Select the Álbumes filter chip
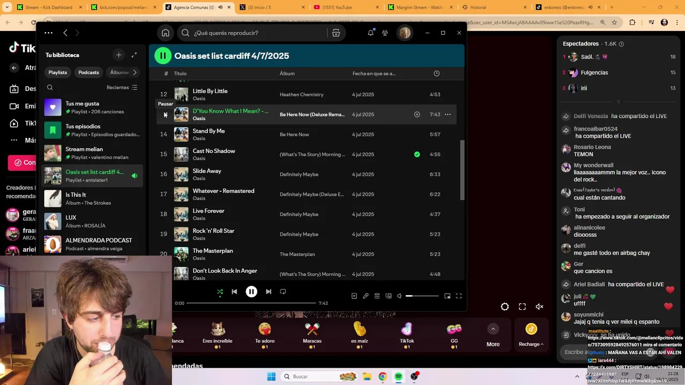This screenshot has width=685, height=385. (119, 72)
